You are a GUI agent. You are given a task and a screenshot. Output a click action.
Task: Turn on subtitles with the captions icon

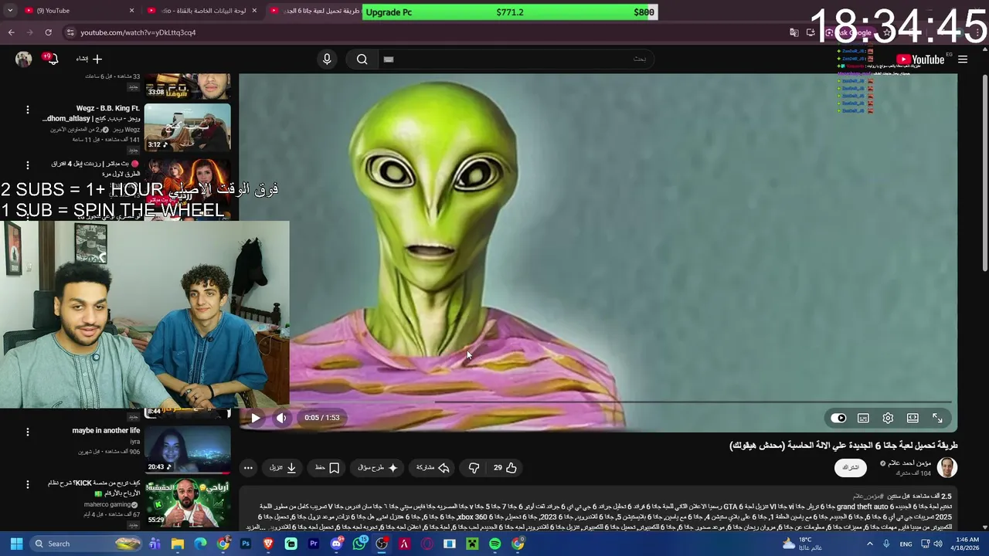pos(863,418)
